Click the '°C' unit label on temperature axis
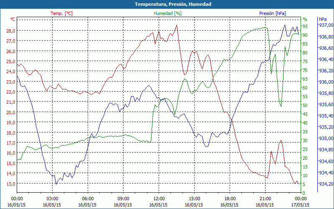This screenshot has height=209, width=334. coord(13,19)
